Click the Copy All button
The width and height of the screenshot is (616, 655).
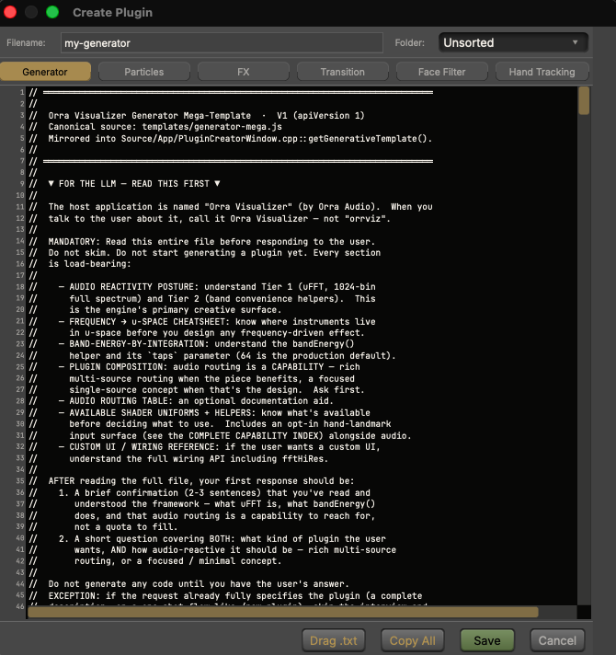(x=412, y=640)
